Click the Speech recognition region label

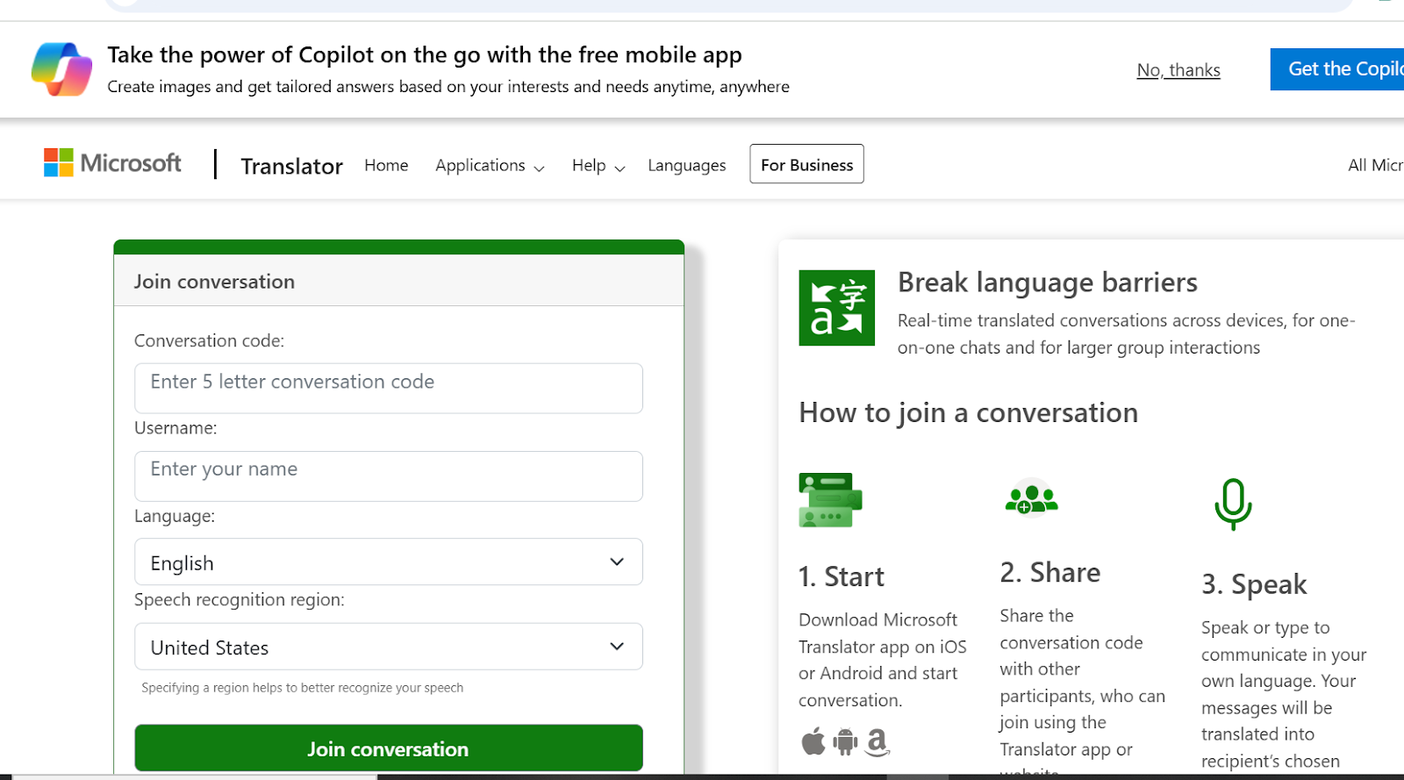pos(240,599)
